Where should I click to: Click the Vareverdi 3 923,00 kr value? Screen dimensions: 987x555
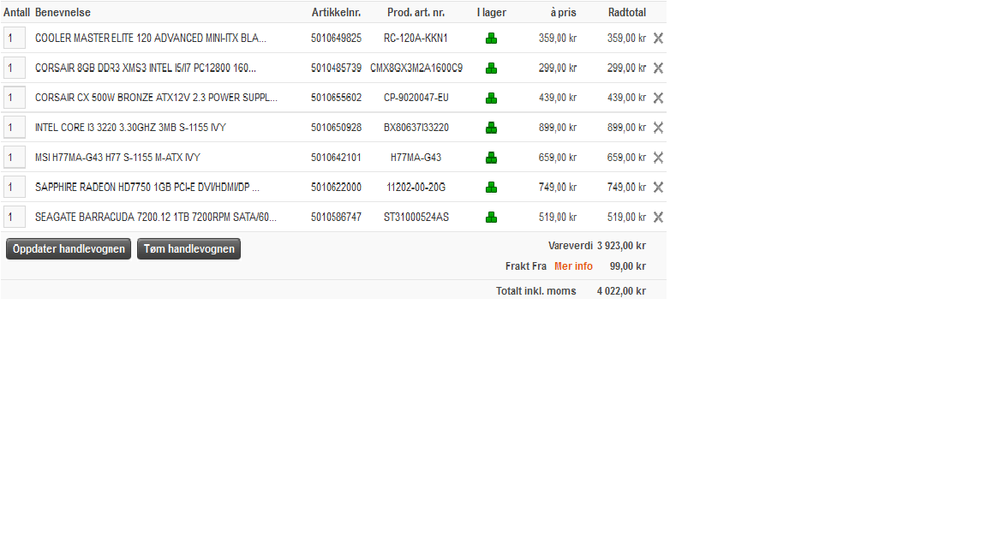(x=621, y=246)
